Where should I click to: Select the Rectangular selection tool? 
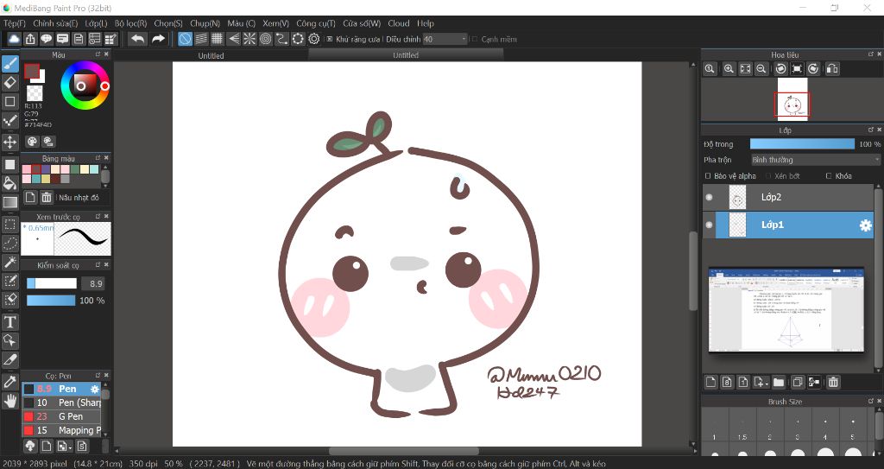click(x=10, y=225)
